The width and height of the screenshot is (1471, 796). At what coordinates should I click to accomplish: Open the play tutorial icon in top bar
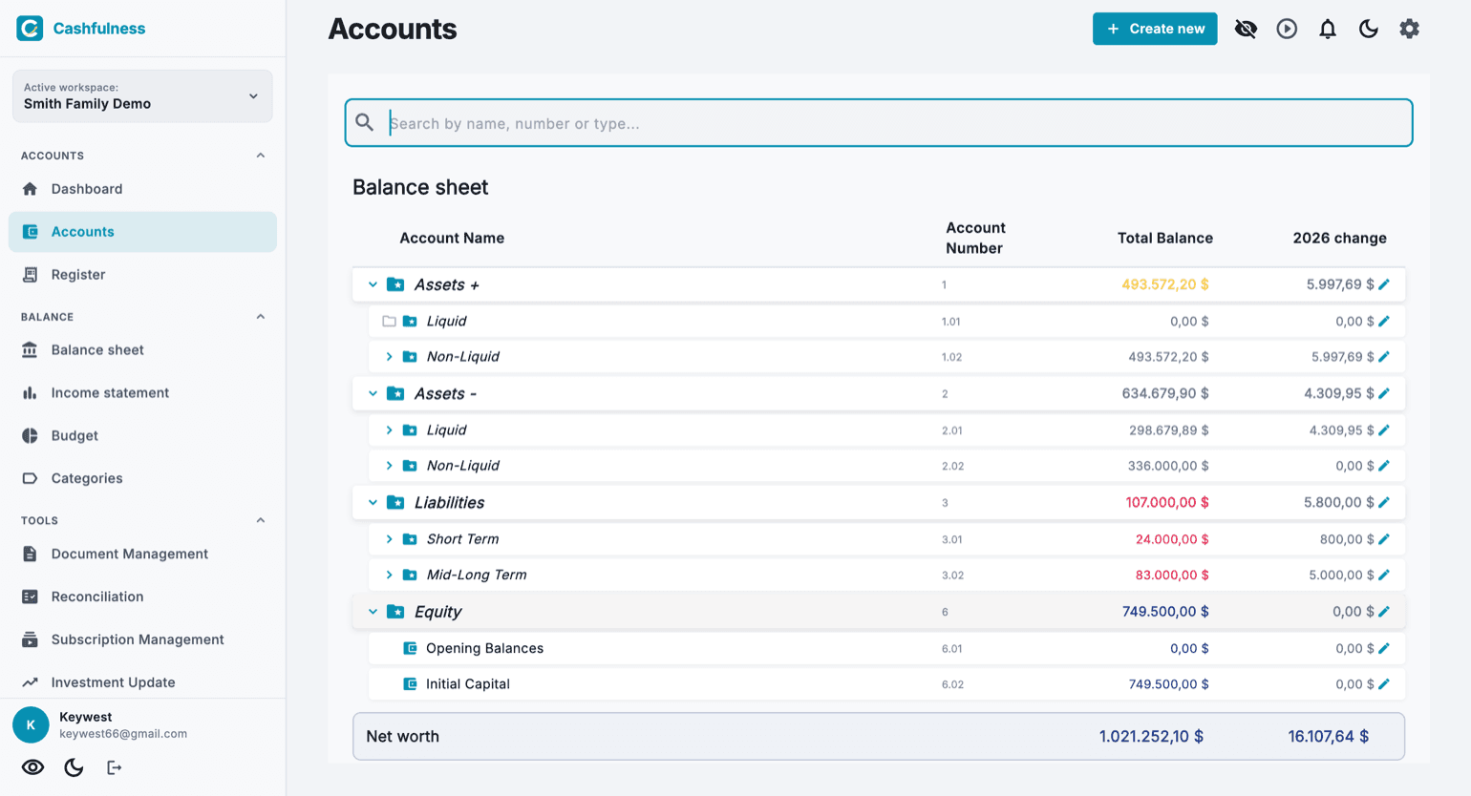click(1287, 29)
